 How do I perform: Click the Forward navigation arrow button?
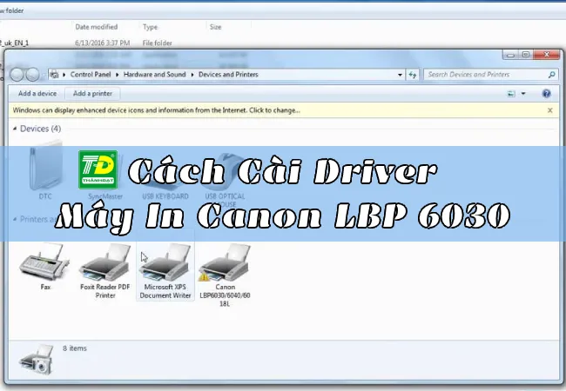pyautogui.click(x=32, y=75)
